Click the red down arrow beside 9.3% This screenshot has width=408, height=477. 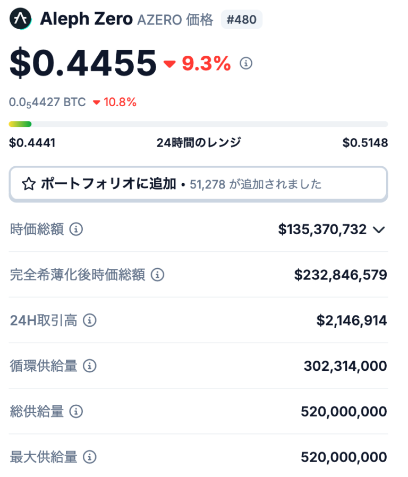point(171,64)
